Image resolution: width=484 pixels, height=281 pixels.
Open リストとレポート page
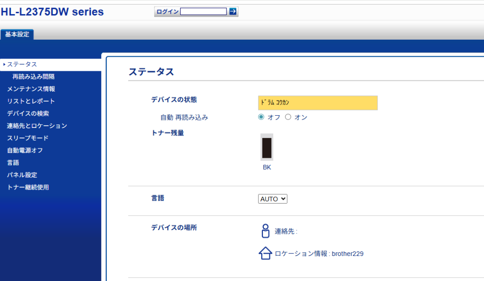pyautogui.click(x=31, y=101)
